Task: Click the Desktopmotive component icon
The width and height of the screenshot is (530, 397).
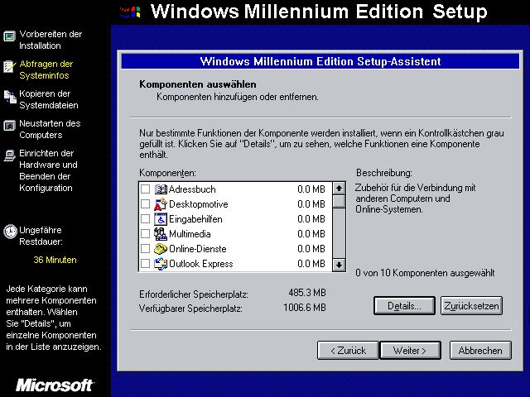Action: pos(161,204)
